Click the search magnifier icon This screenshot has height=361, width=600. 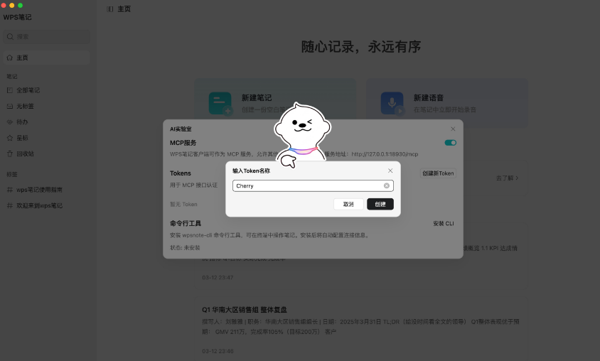(11, 37)
